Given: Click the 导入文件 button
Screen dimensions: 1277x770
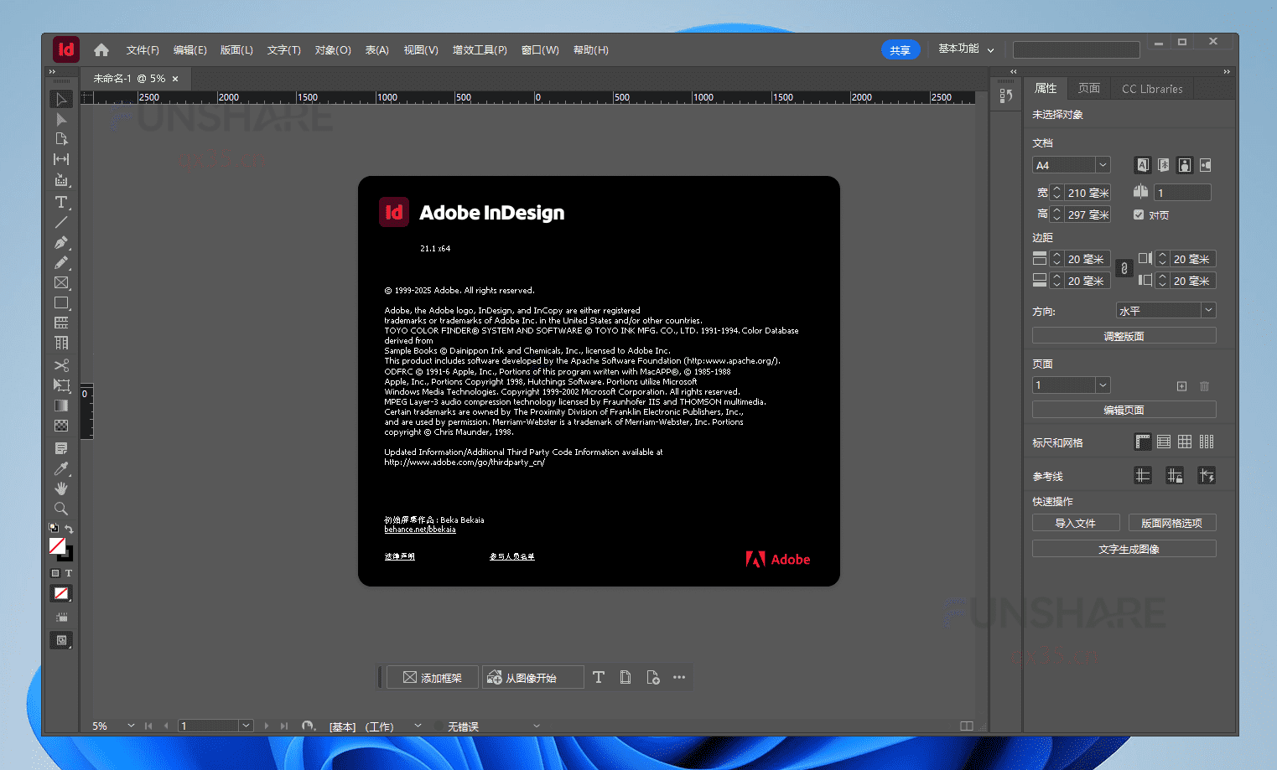Looking at the screenshot, I should click(x=1076, y=522).
